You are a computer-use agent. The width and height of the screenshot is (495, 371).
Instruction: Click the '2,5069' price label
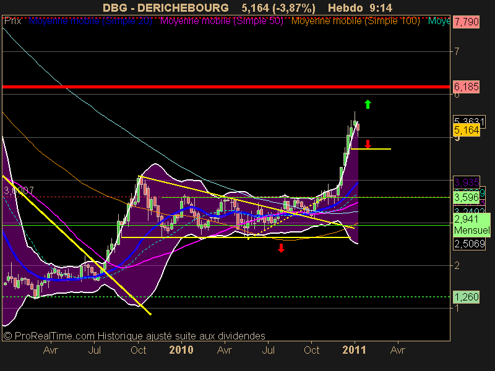pyautogui.click(x=469, y=244)
